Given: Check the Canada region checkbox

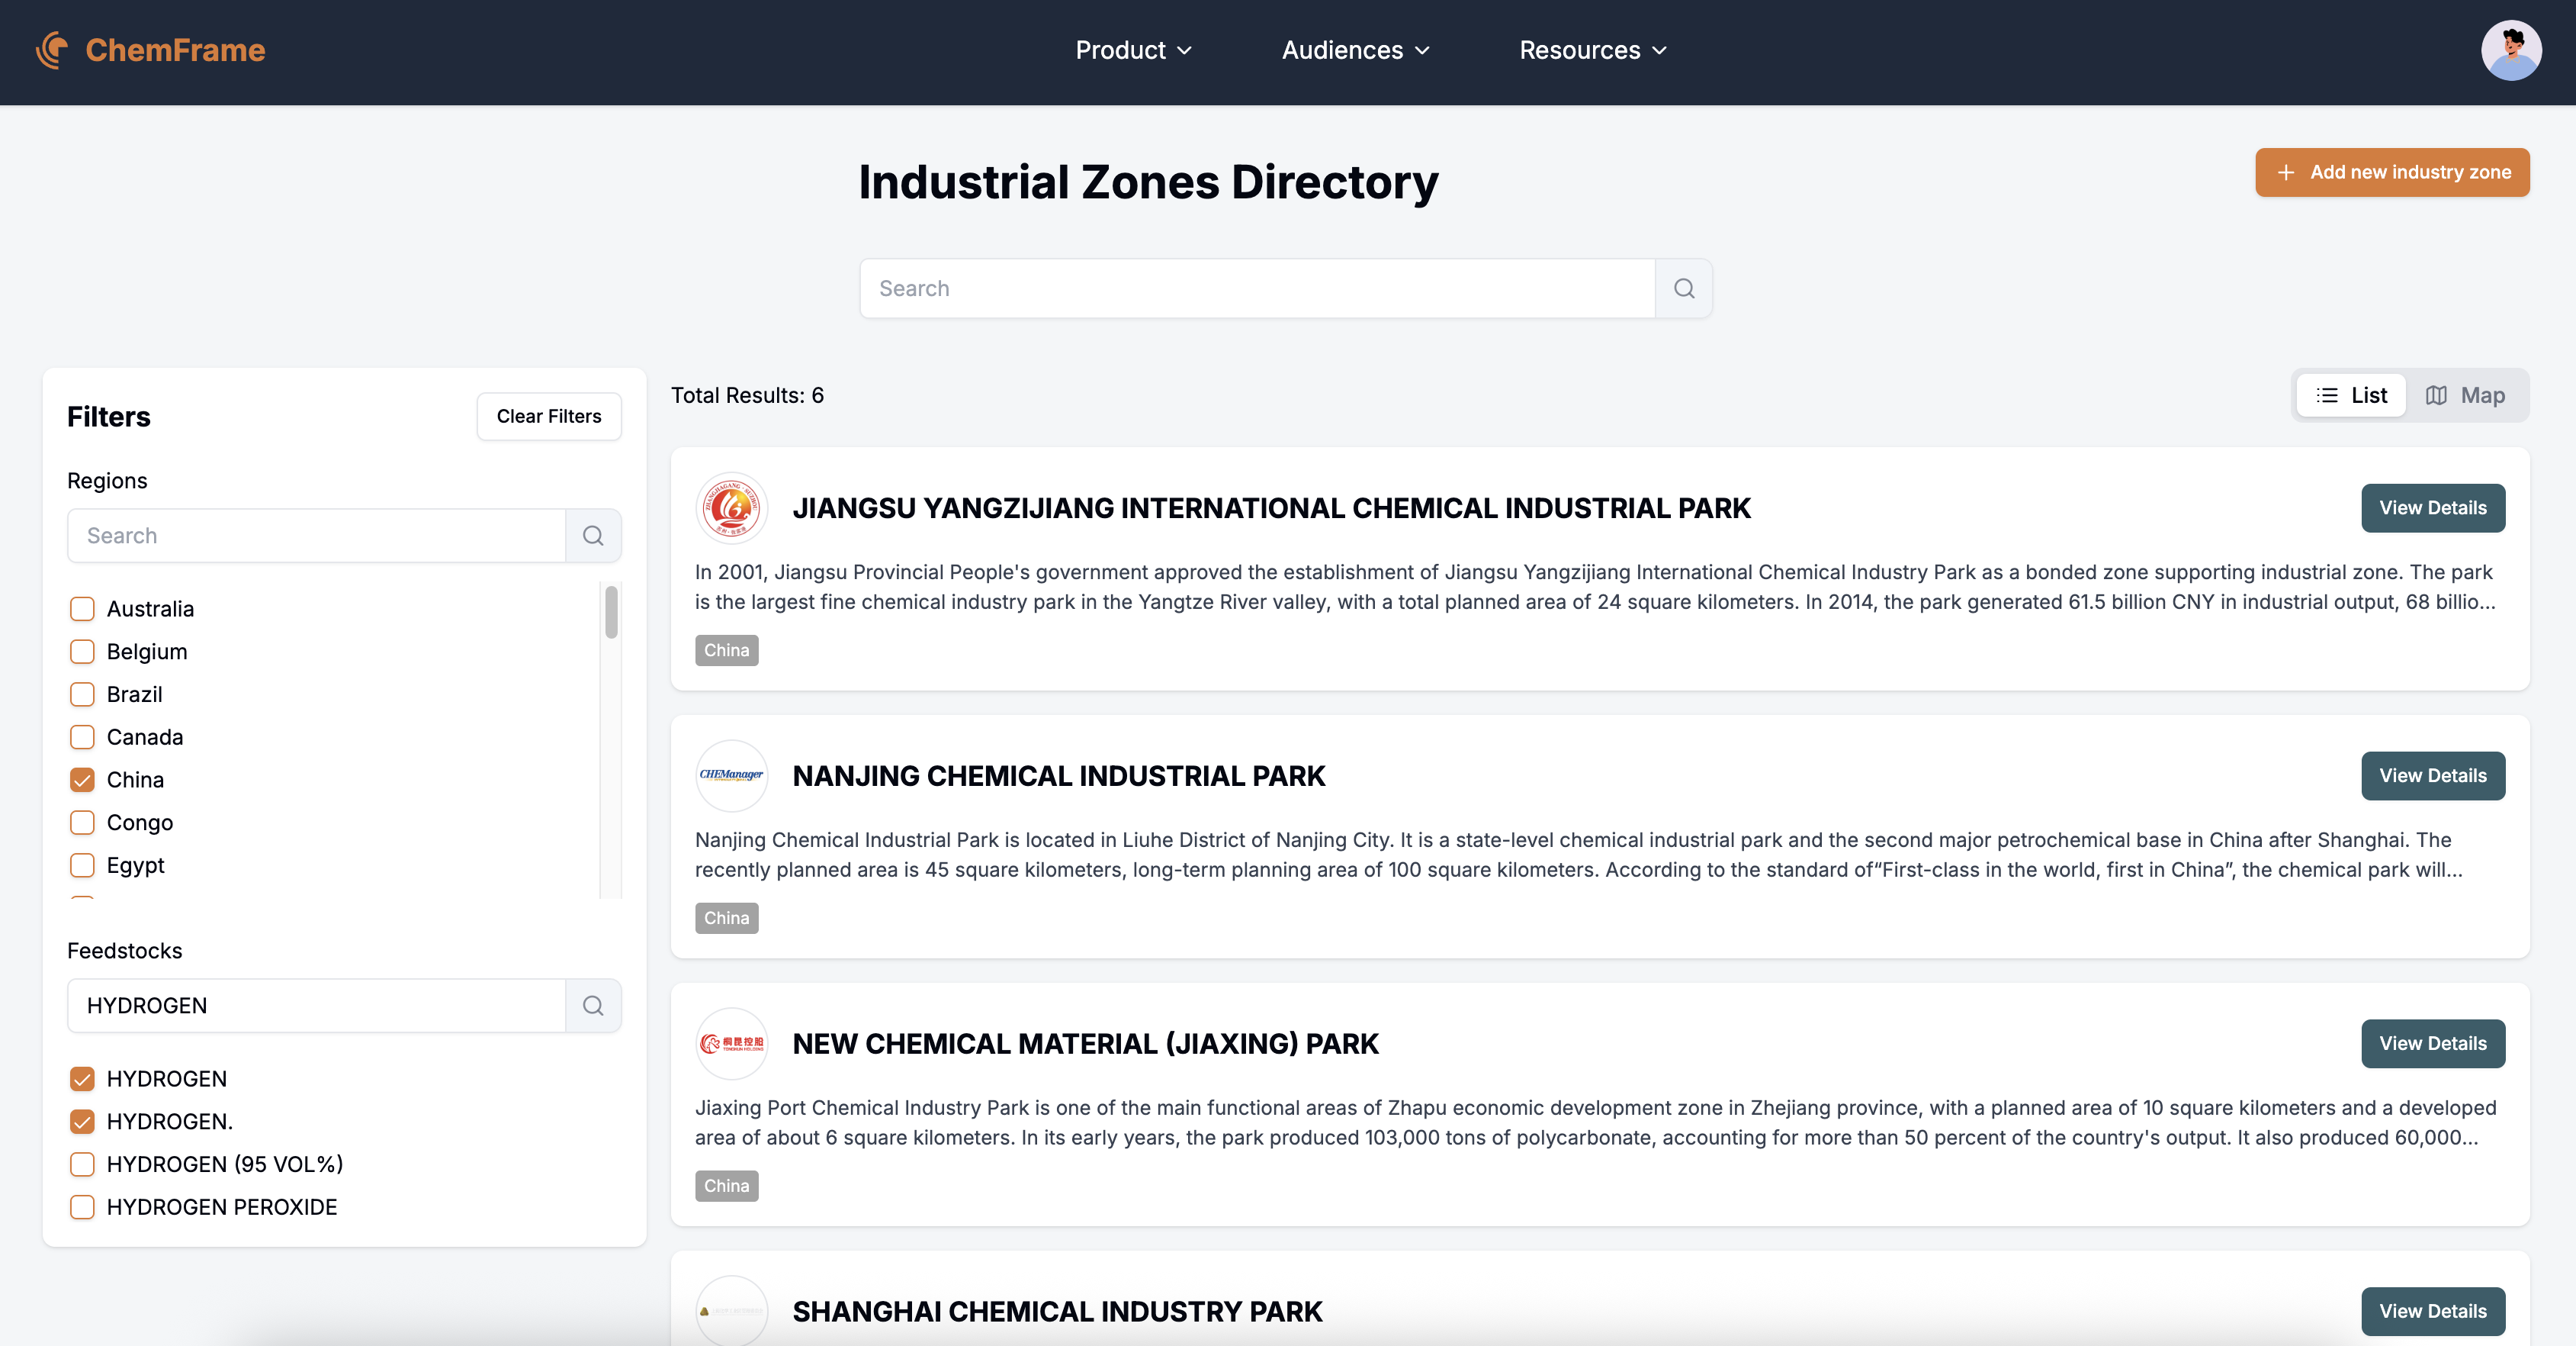Looking at the screenshot, I should [x=82, y=738].
